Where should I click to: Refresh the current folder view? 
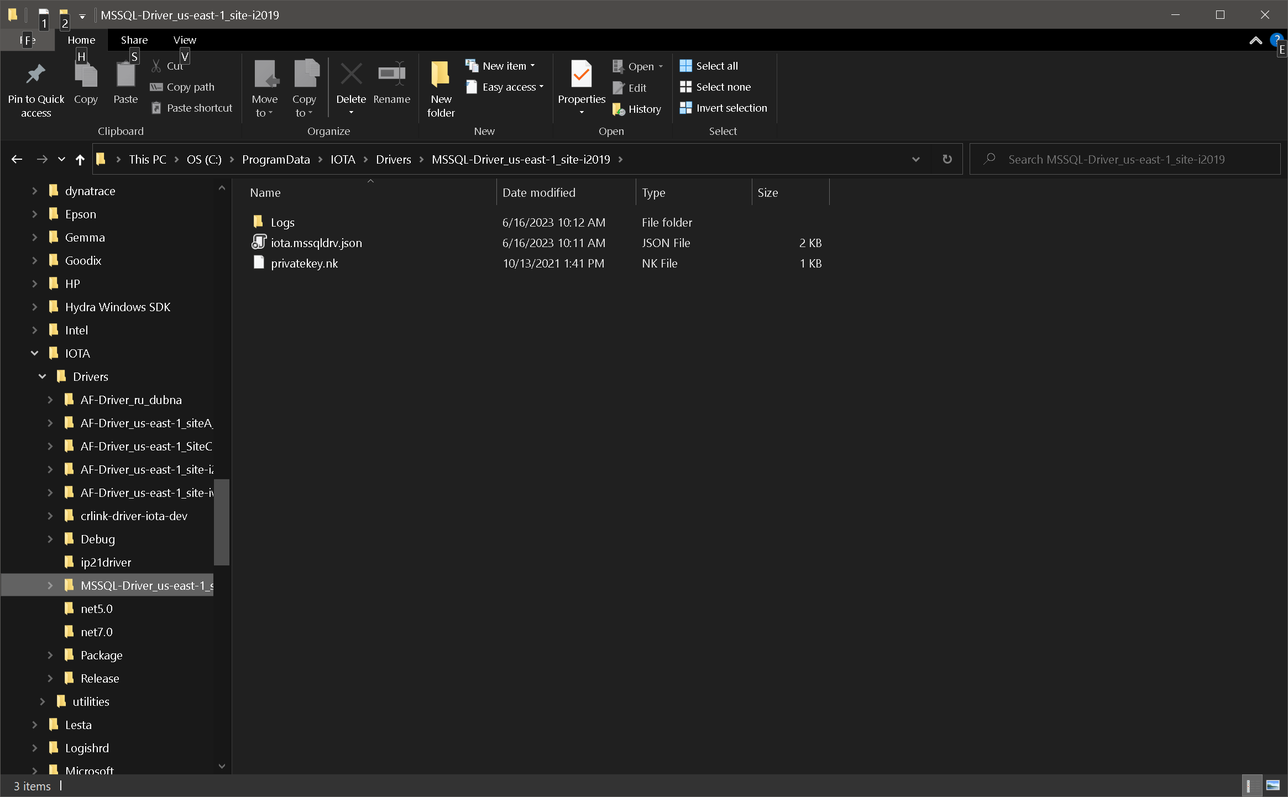947,159
